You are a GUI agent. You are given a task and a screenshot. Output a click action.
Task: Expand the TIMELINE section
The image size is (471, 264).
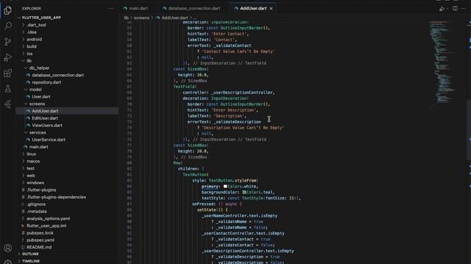pos(31,261)
